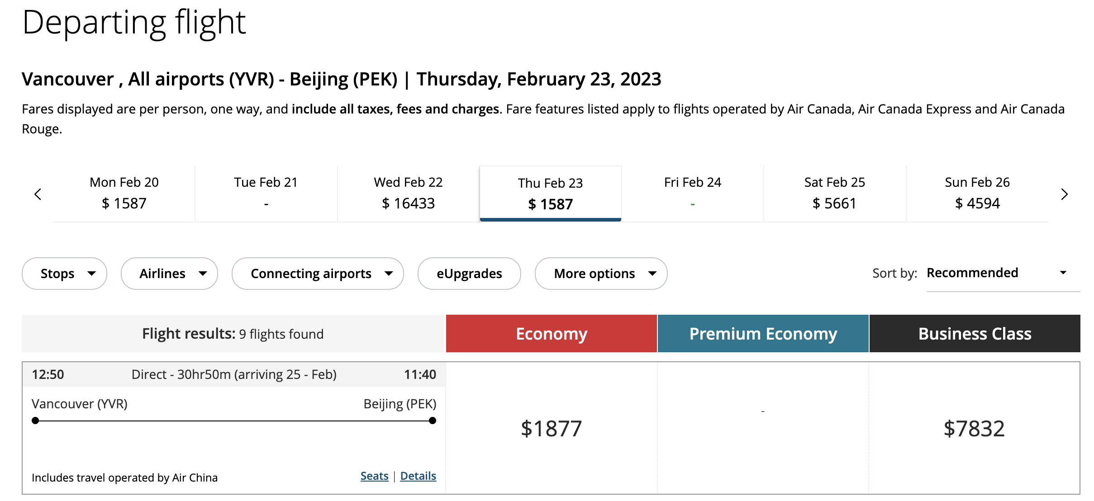Open the Stops filter dropdown
Screen dimensions: 1094x501
pyautogui.click(x=64, y=274)
